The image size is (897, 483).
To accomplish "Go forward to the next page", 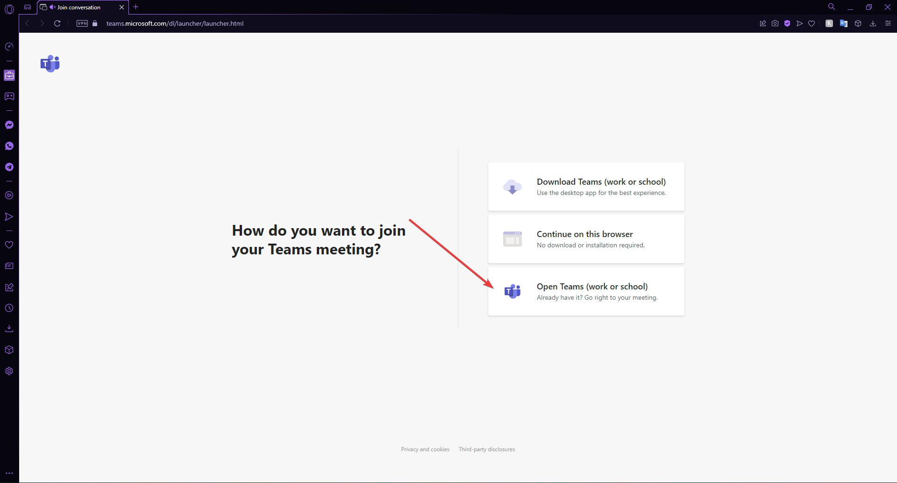I will click(x=42, y=23).
